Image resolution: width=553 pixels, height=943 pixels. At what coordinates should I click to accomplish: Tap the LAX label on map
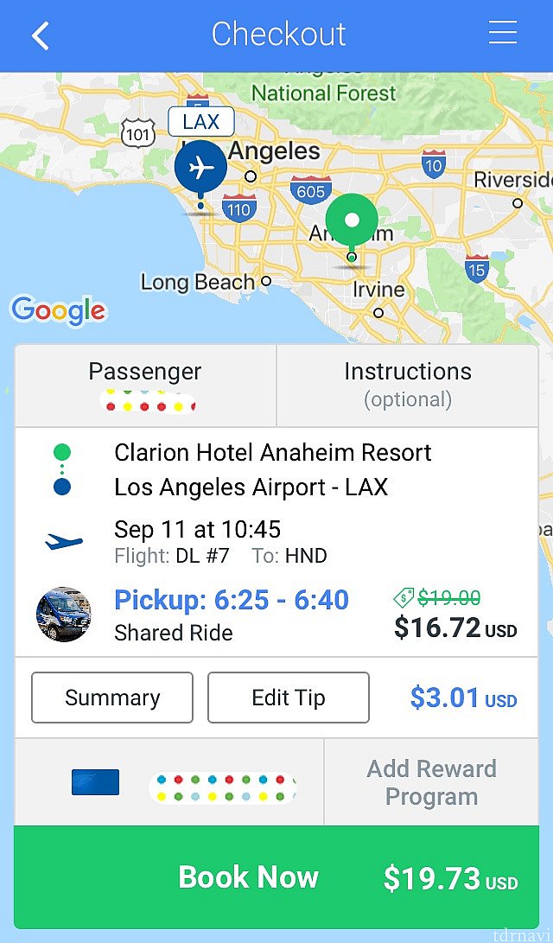[200, 122]
